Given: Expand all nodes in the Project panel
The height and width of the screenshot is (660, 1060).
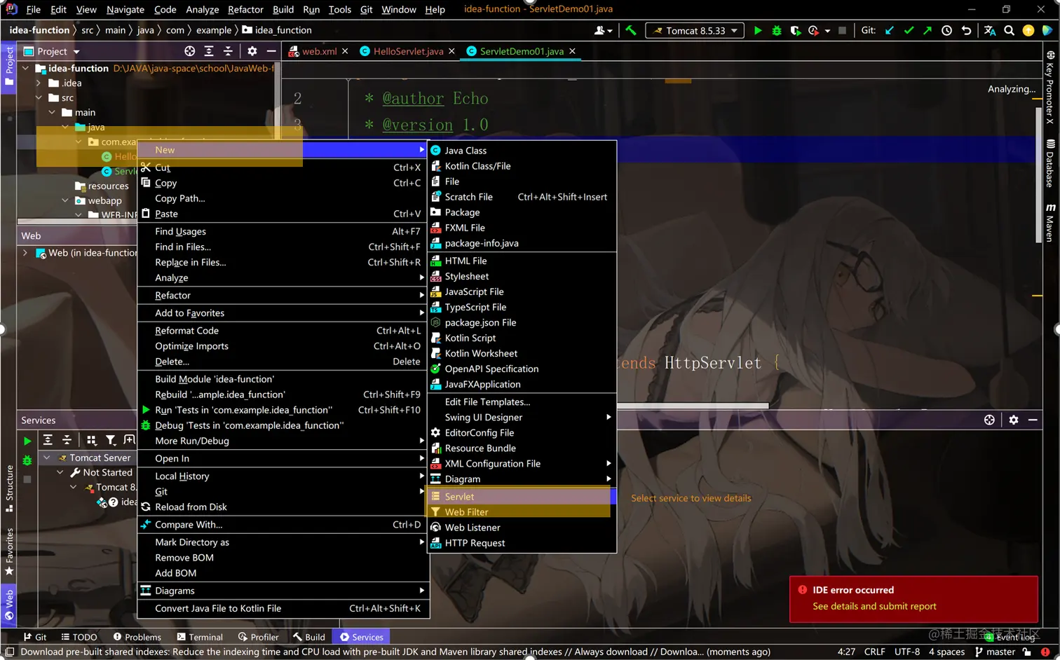Looking at the screenshot, I should (209, 51).
